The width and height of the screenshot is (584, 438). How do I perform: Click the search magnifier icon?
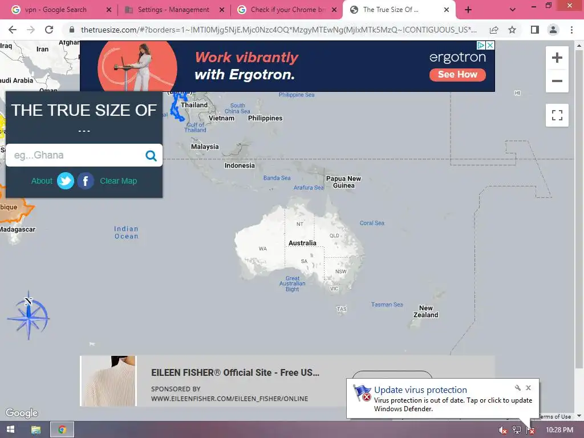point(151,155)
